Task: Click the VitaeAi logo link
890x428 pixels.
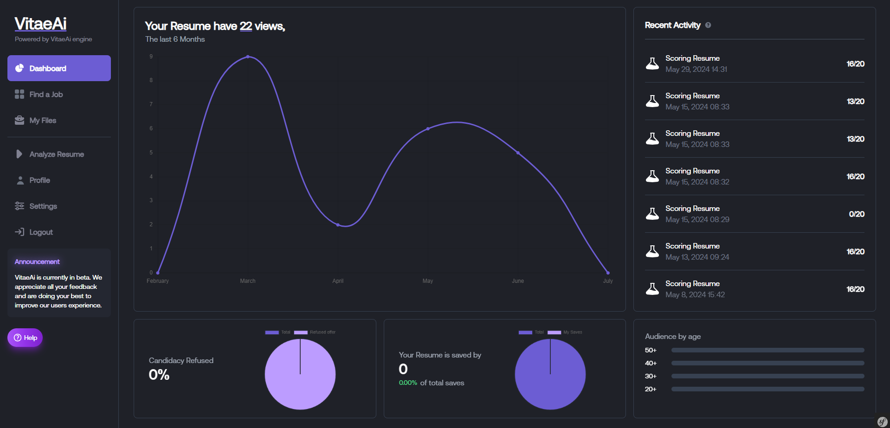Action: tap(40, 23)
